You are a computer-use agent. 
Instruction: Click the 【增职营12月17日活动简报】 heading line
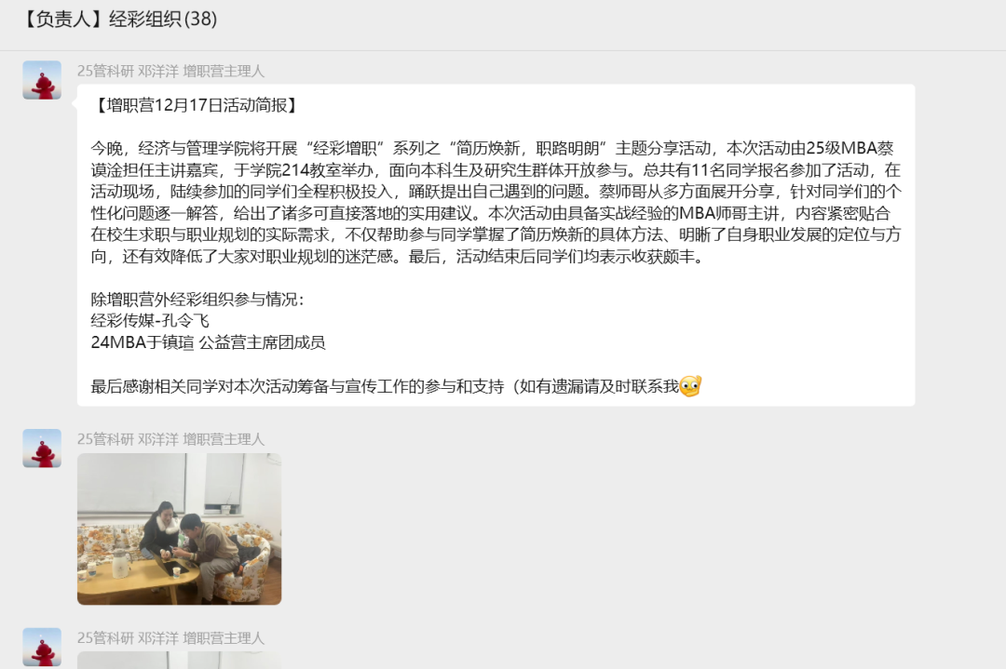point(195,105)
